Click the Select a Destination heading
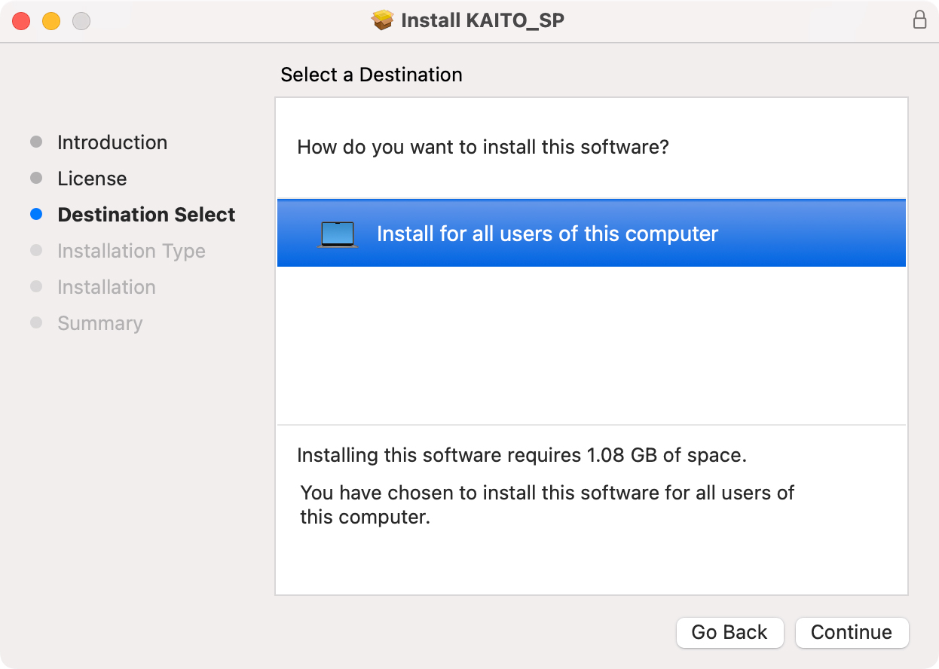The width and height of the screenshot is (939, 669). (x=372, y=75)
